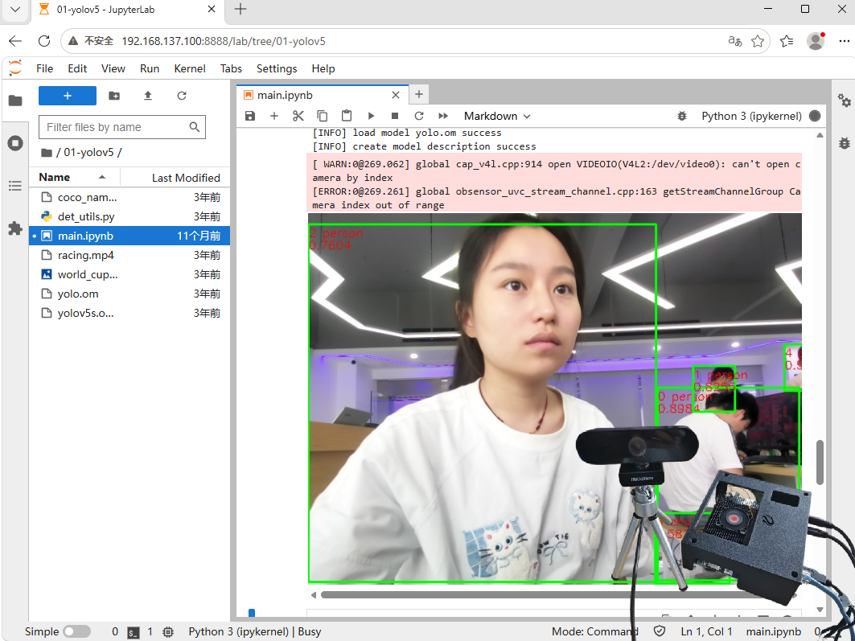This screenshot has height=641, width=855.
Task: Open the Kernel menu
Action: 190,68
